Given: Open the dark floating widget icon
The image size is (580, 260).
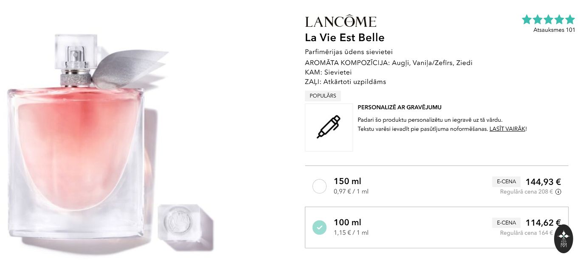Looking at the screenshot, I should coord(564,239).
